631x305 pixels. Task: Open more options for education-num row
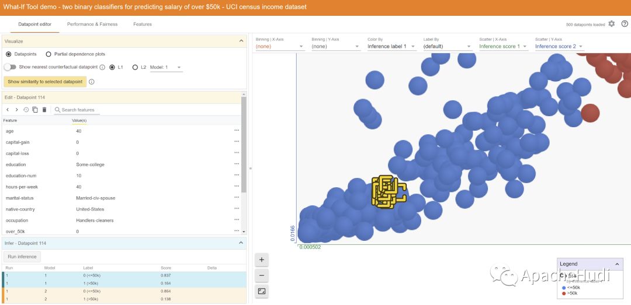(x=237, y=175)
